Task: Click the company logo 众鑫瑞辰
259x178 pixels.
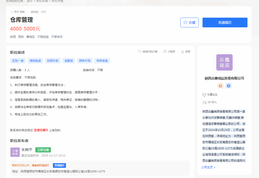Action: coord(224,62)
